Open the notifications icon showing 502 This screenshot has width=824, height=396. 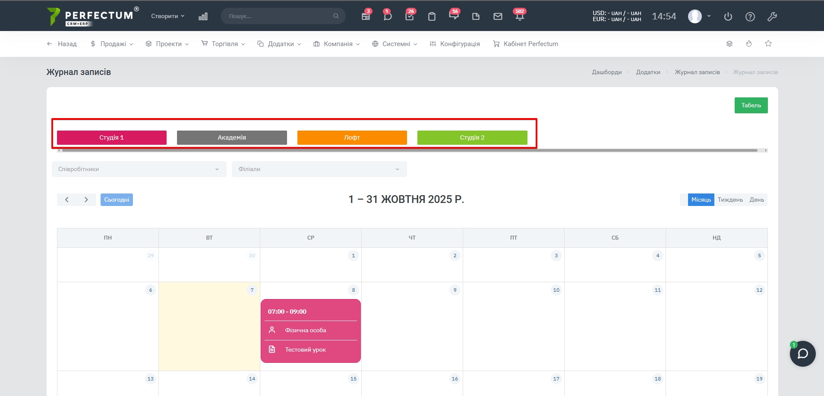pyautogui.click(x=519, y=16)
